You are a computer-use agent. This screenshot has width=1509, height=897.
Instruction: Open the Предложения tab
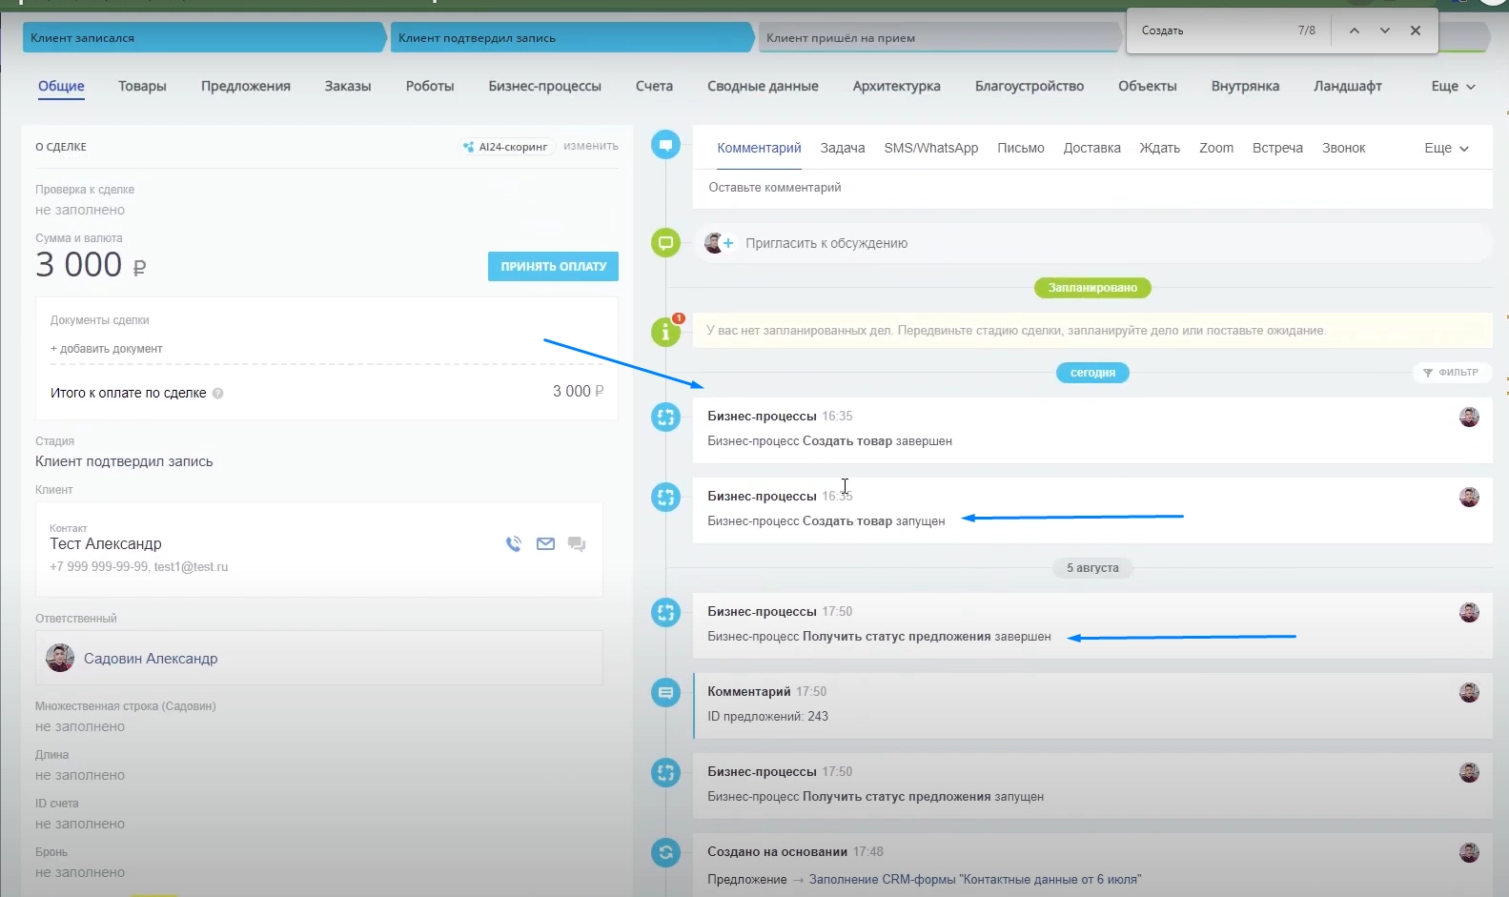[x=246, y=86]
